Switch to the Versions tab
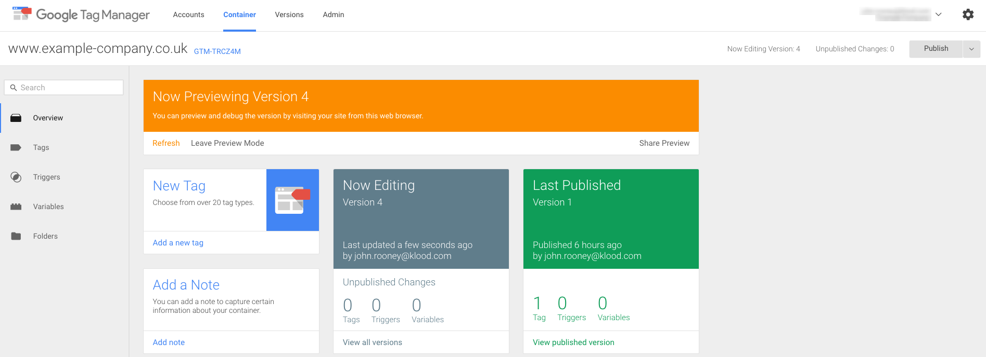 (x=289, y=15)
